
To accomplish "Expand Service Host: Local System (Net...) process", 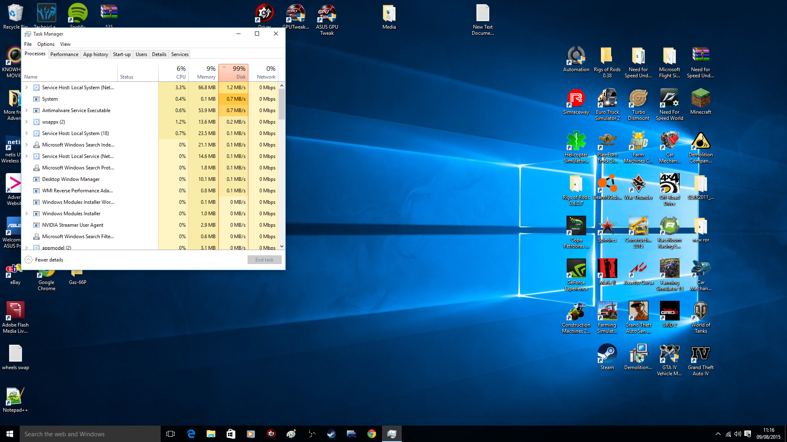I will pyautogui.click(x=27, y=88).
